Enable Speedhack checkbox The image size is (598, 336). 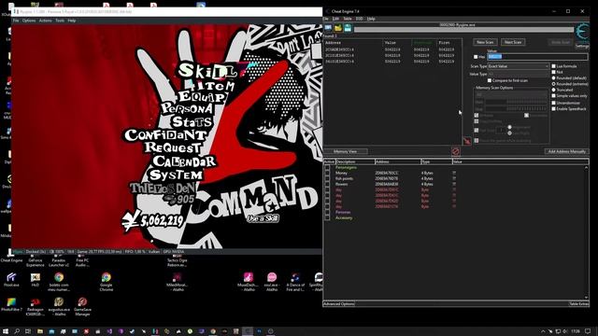pyautogui.click(x=554, y=108)
